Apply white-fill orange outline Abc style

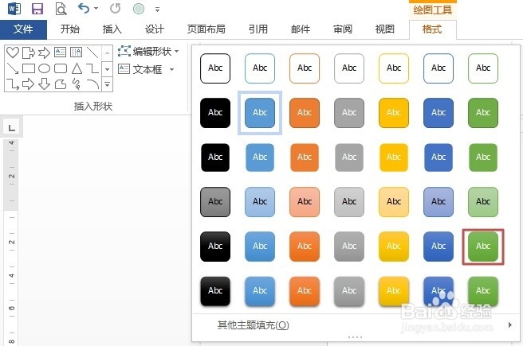[305, 68]
